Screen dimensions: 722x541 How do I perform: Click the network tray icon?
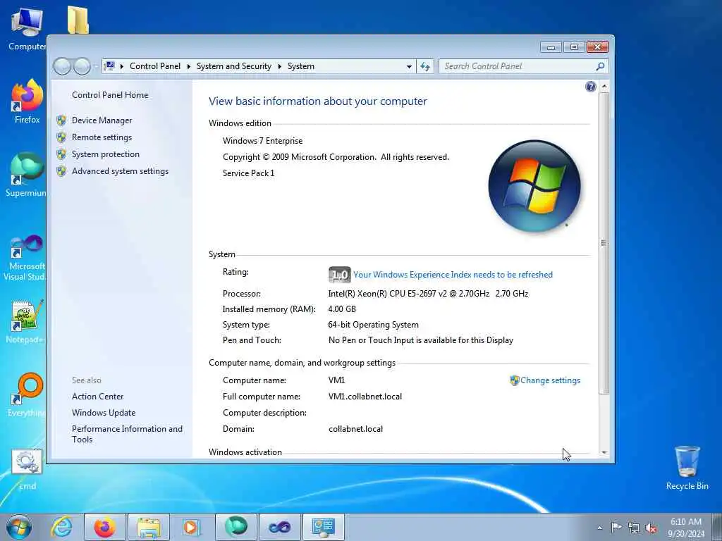coord(634,528)
